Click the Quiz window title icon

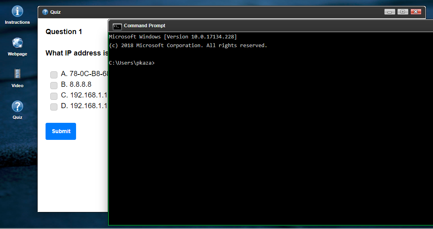pos(45,12)
